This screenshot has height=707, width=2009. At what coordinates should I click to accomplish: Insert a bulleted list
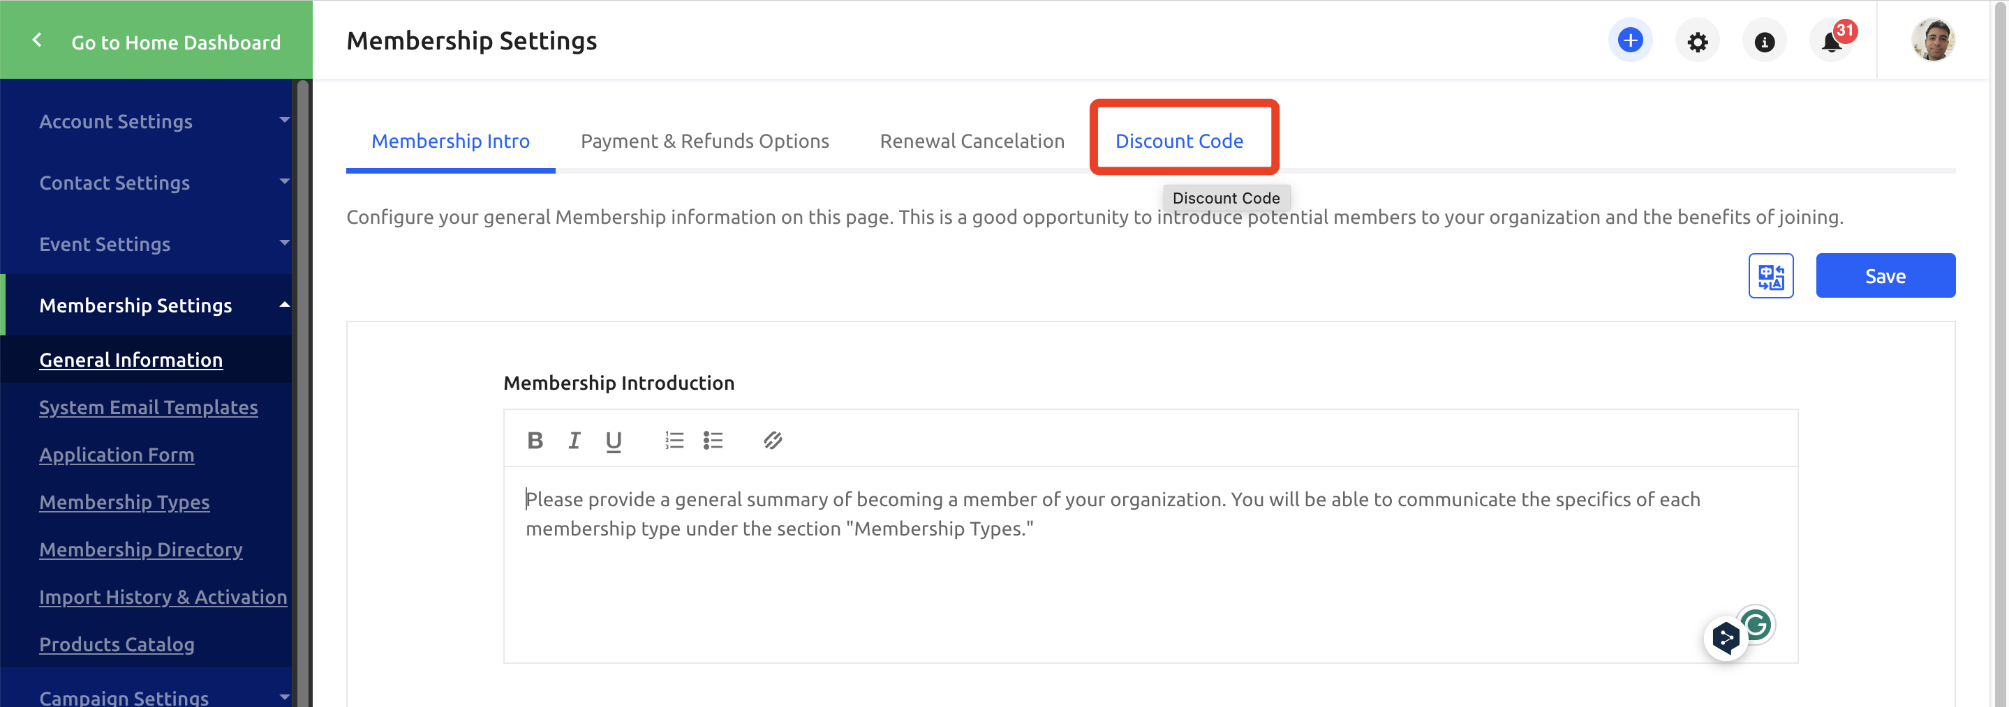(x=713, y=441)
